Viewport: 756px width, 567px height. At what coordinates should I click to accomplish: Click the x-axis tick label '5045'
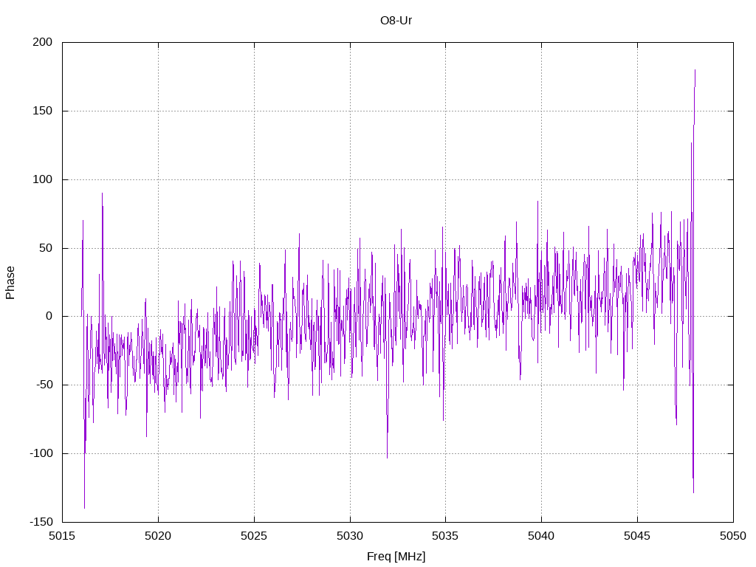point(637,536)
